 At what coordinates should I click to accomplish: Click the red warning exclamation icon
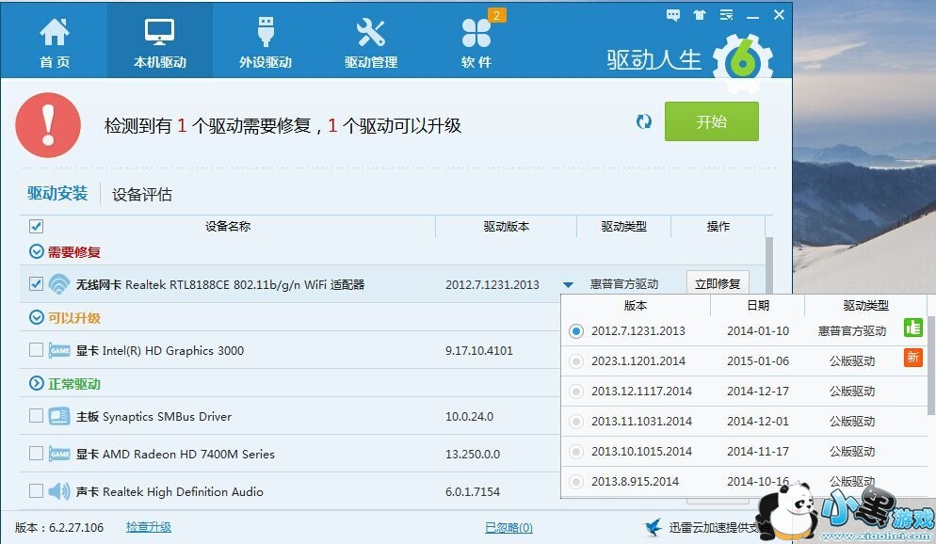[x=48, y=124]
